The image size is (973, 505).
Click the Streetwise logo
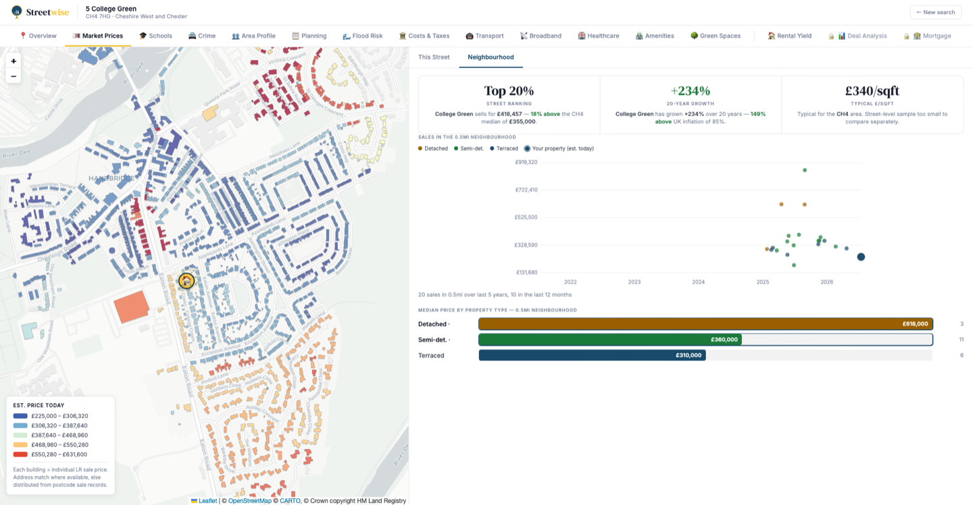pyautogui.click(x=40, y=12)
